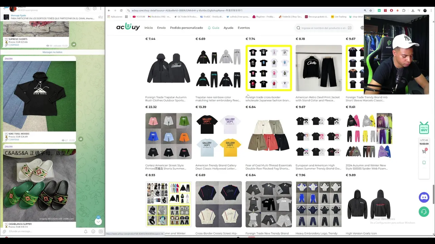Image resolution: width=435 pixels, height=244 pixels.
Task: Go to Pedido personalizado
Action: [186, 28]
